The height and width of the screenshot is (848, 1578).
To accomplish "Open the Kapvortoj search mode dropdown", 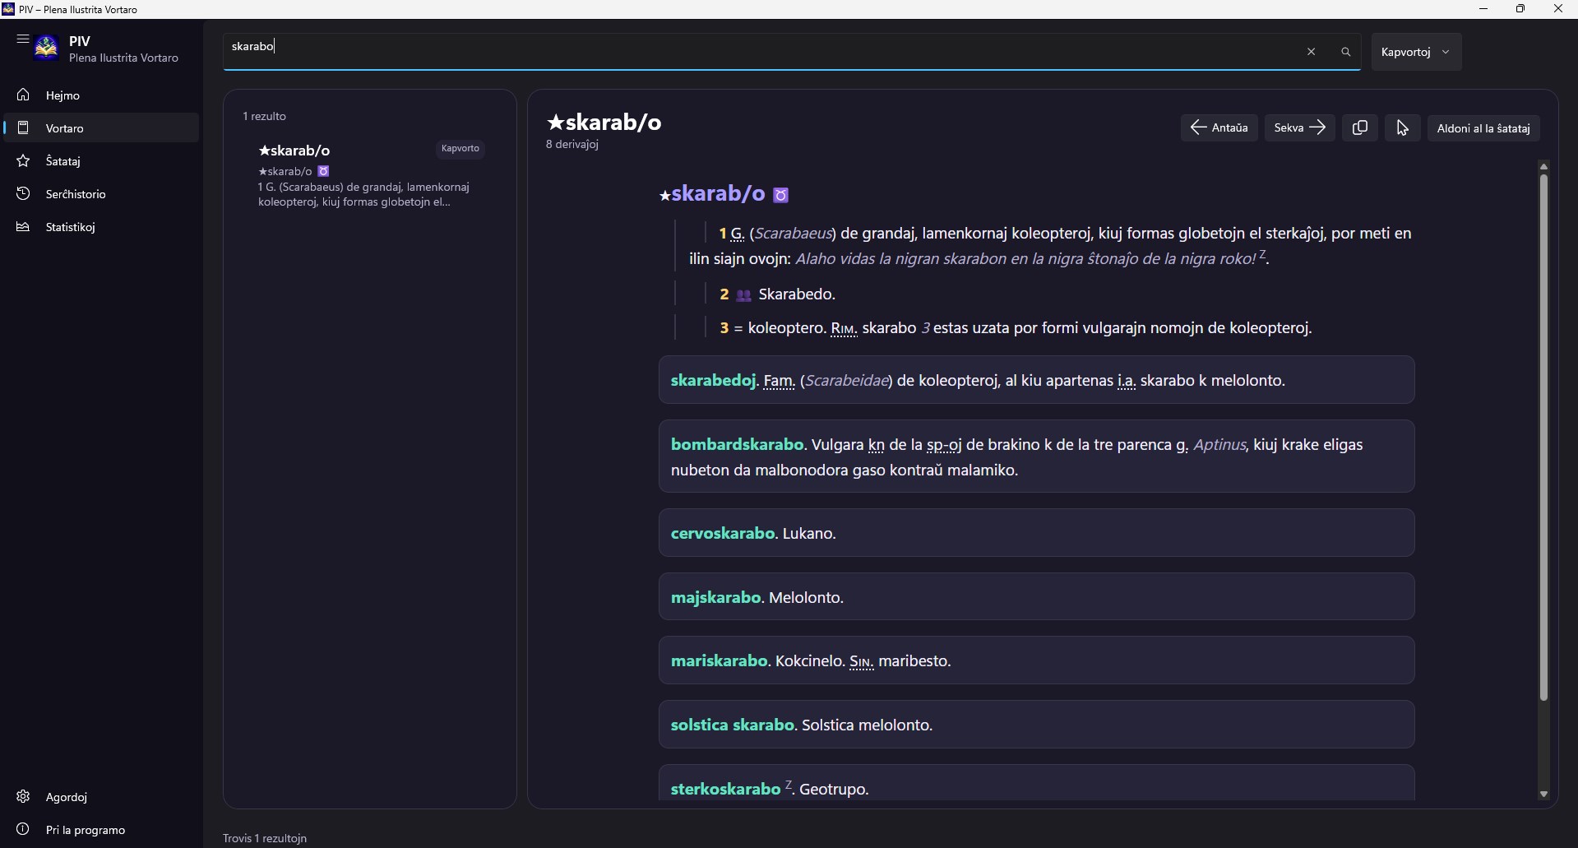I will click(1416, 52).
